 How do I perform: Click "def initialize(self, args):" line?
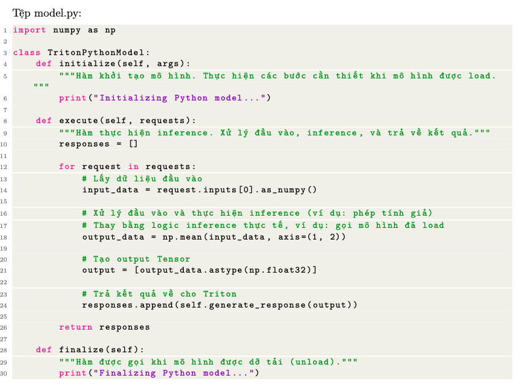(x=113, y=64)
